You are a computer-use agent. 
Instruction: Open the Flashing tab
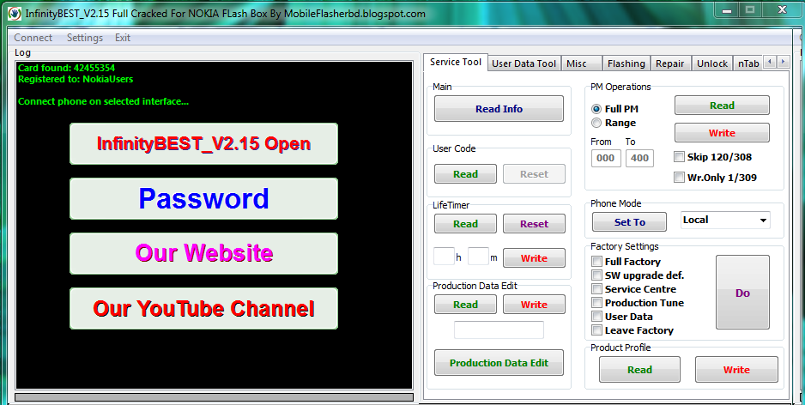(626, 63)
